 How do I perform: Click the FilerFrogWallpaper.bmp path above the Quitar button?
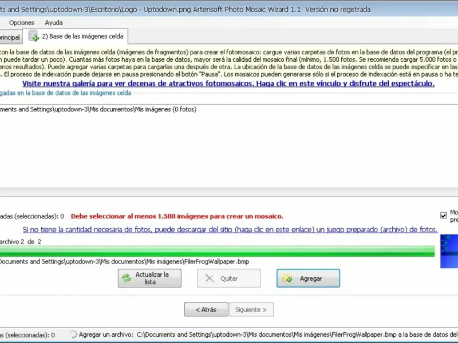124,262
